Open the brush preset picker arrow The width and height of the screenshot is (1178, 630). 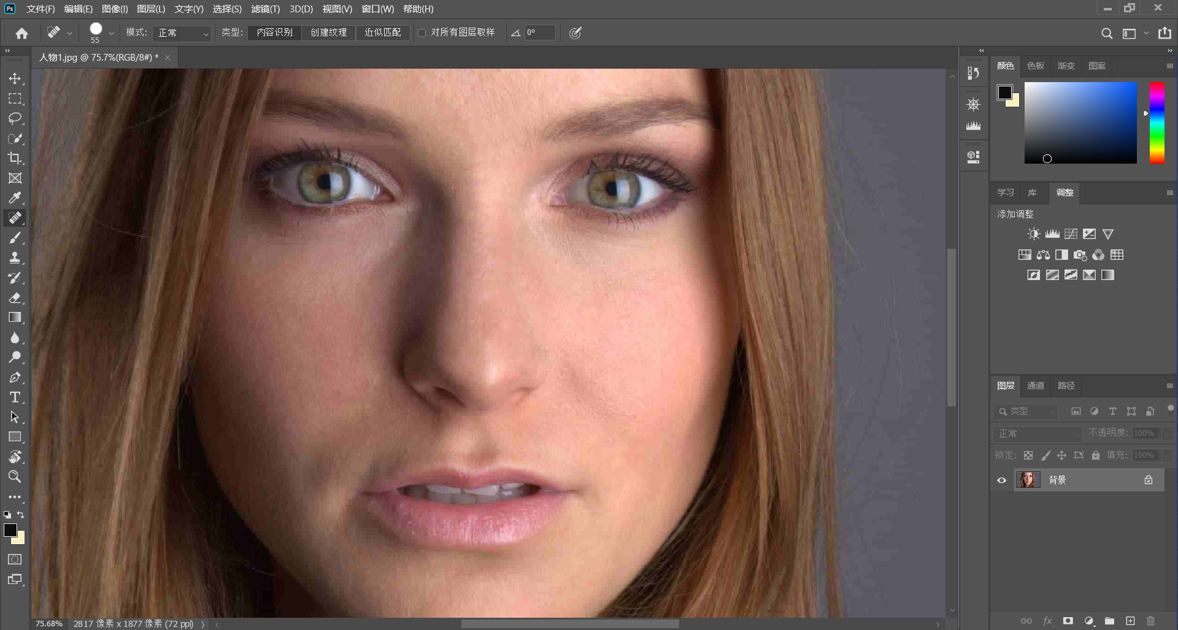coord(112,33)
